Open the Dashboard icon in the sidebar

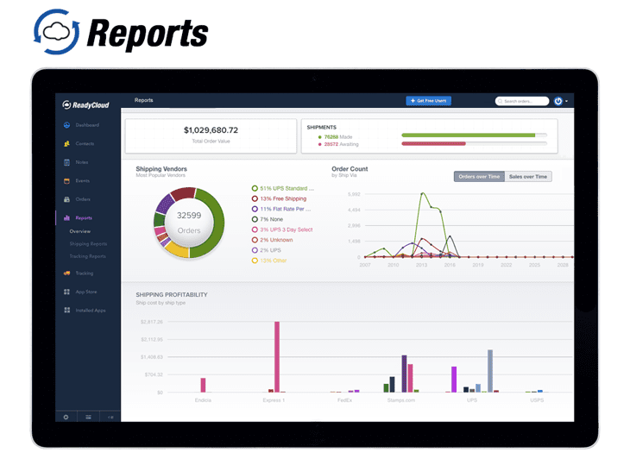pyautogui.click(x=66, y=125)
